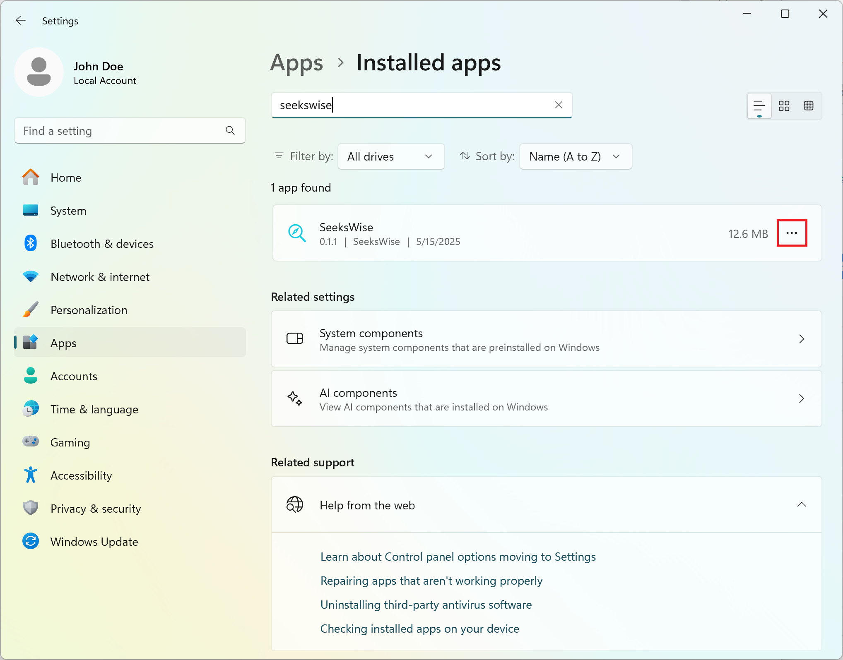Click the search magnifier in Find a setting
This screenshot has height=660, width=843.
coord(230,131)
